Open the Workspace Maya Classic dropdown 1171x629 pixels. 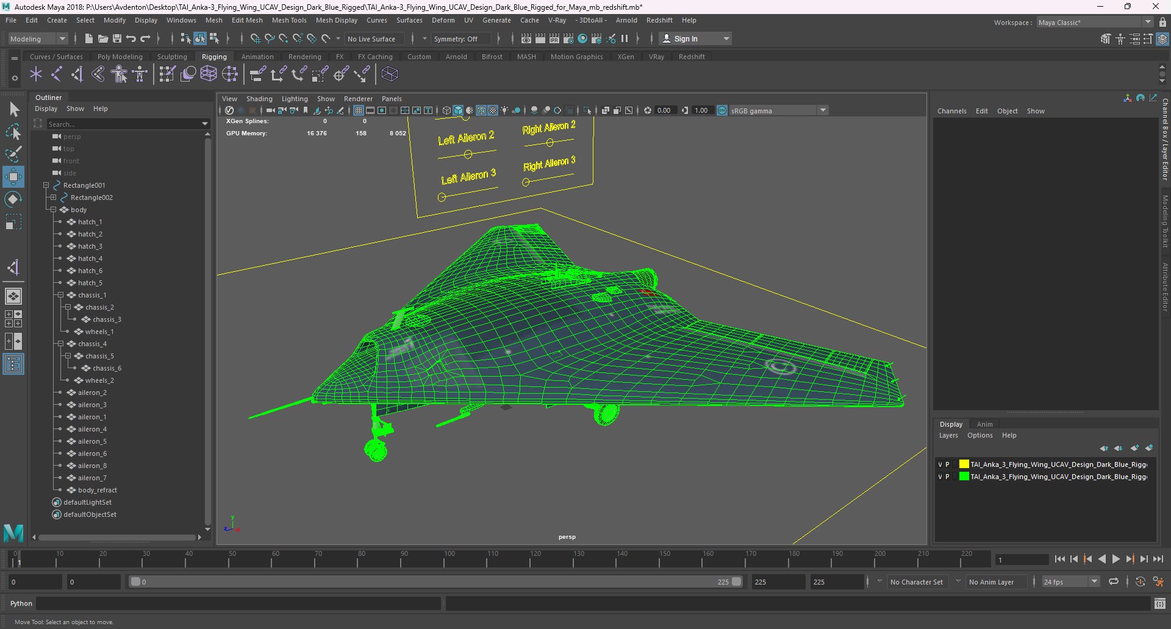click(x=1095, y=22)
